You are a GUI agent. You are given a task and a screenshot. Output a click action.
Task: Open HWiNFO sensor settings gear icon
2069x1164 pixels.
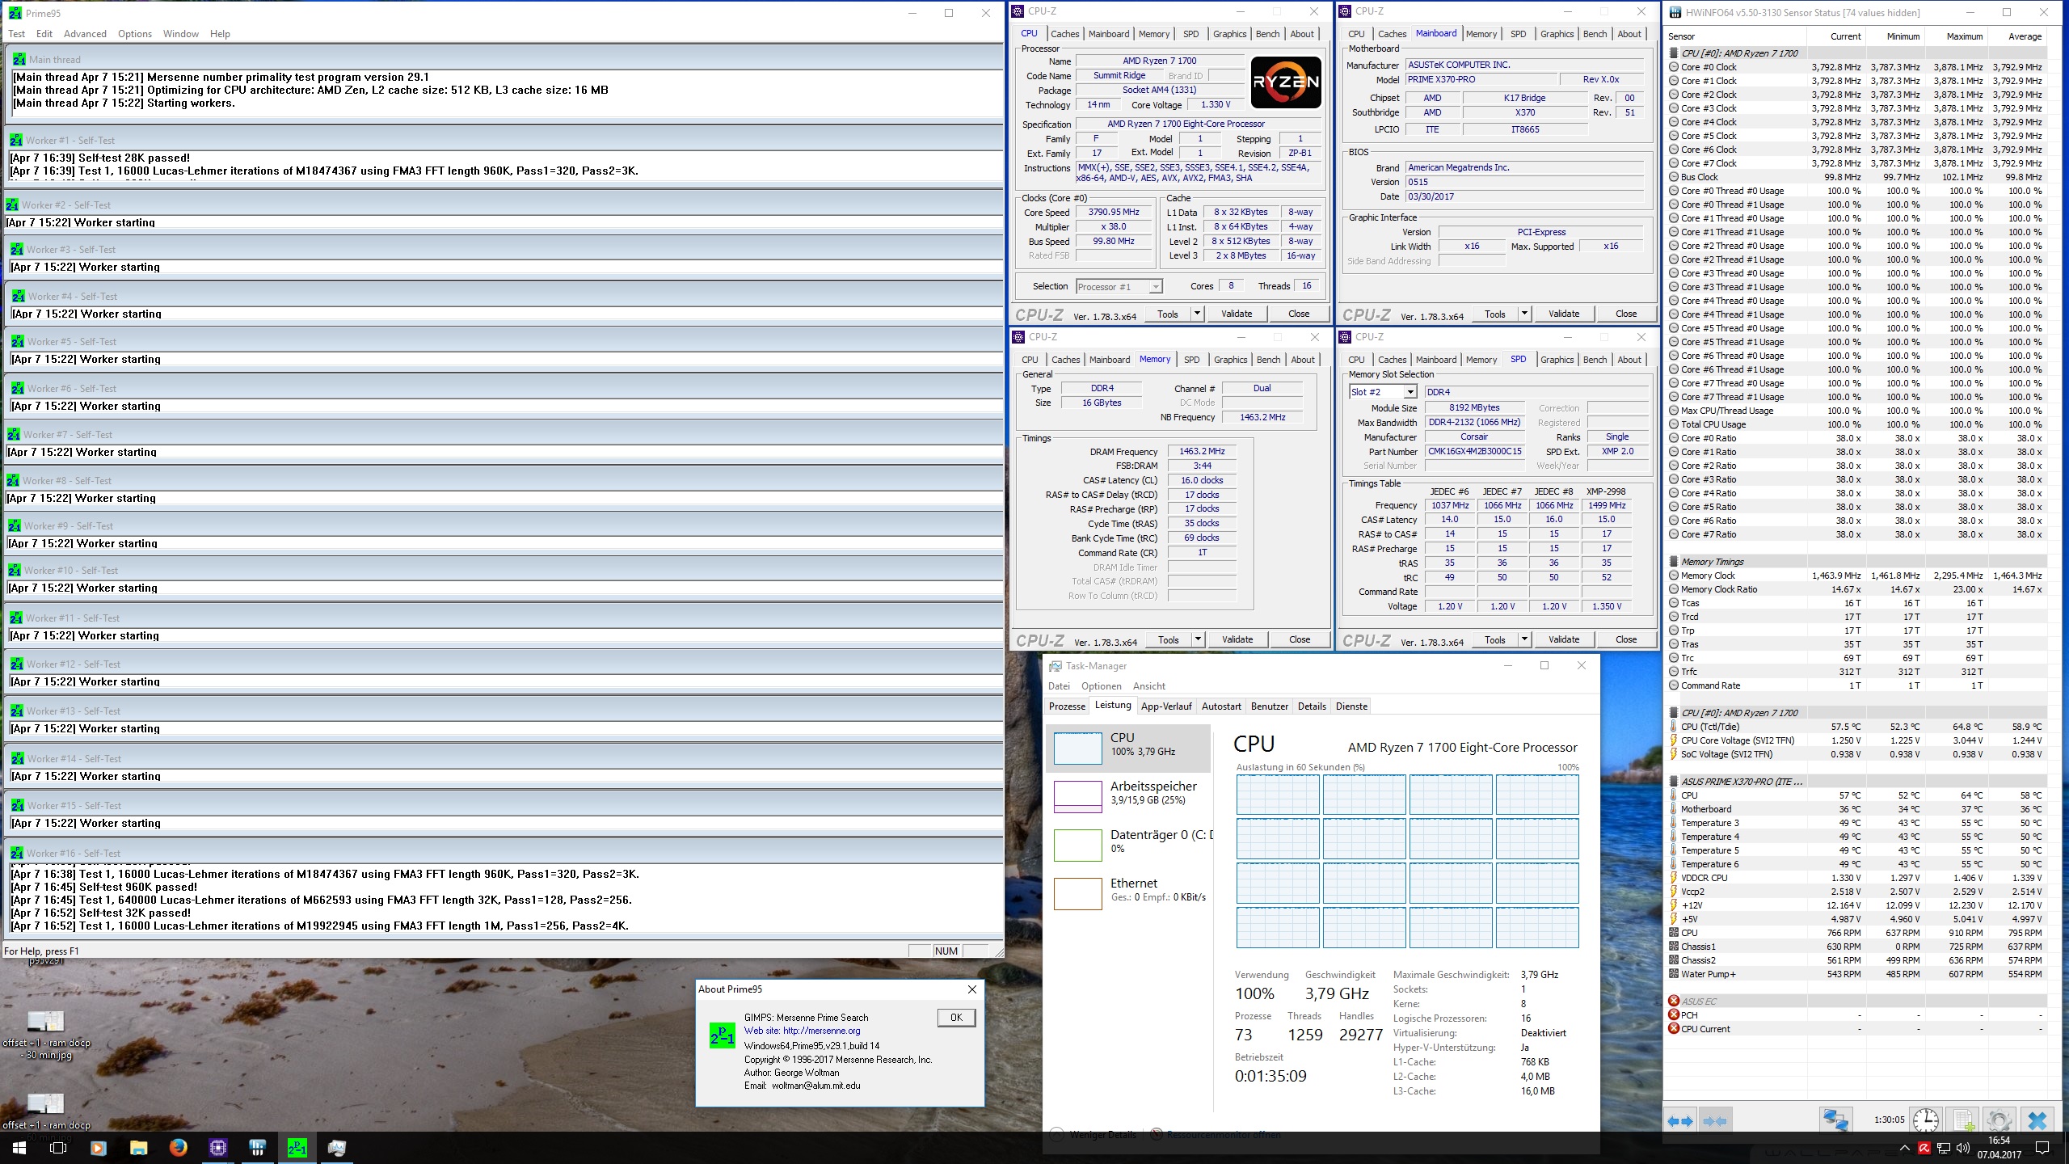click(x=1999, y=1120)
